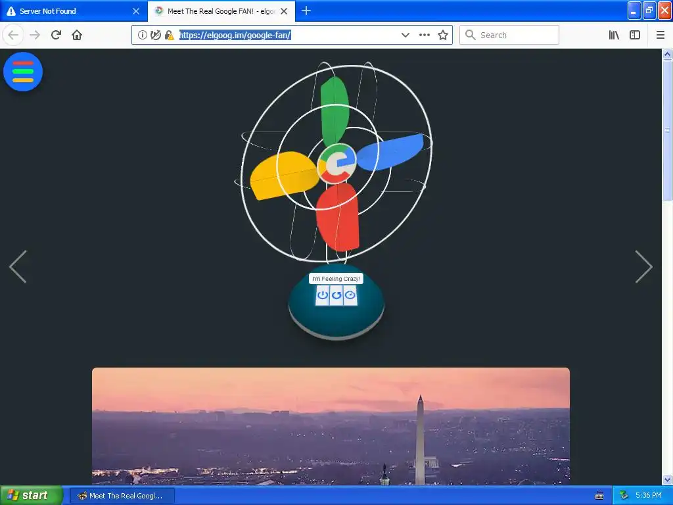Open the Library icon
673x505 pixels.
[x=614, y=35]
